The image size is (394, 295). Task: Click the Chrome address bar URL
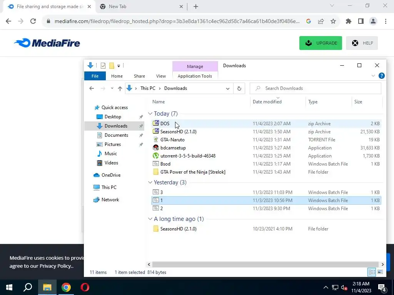click(177, 22)
